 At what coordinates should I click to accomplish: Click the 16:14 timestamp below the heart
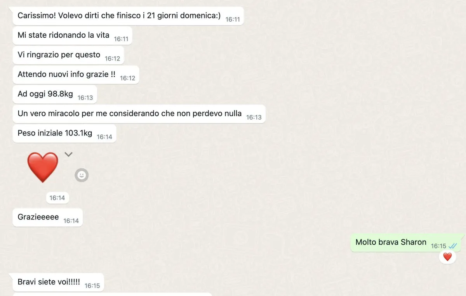57,198
